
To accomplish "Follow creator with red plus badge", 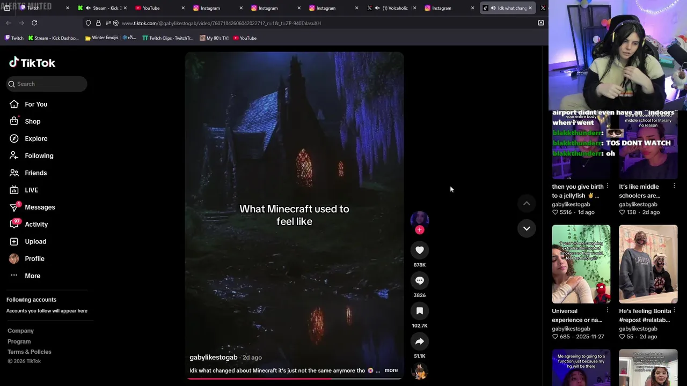I will (x=420, y=230).
